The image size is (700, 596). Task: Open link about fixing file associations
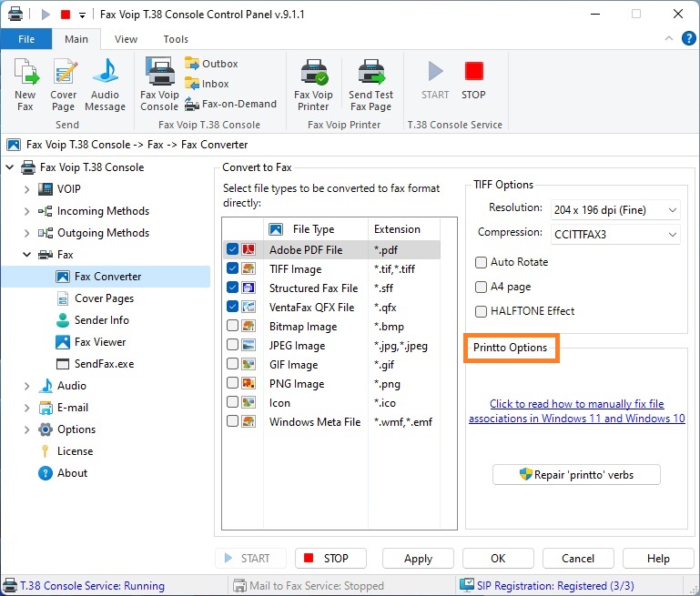pos(577,411)
